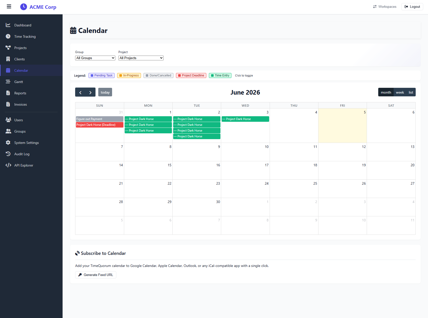Toggle In-Progress legend filter
This screenshot has height=318, width=428.
[x=129, y=75]
